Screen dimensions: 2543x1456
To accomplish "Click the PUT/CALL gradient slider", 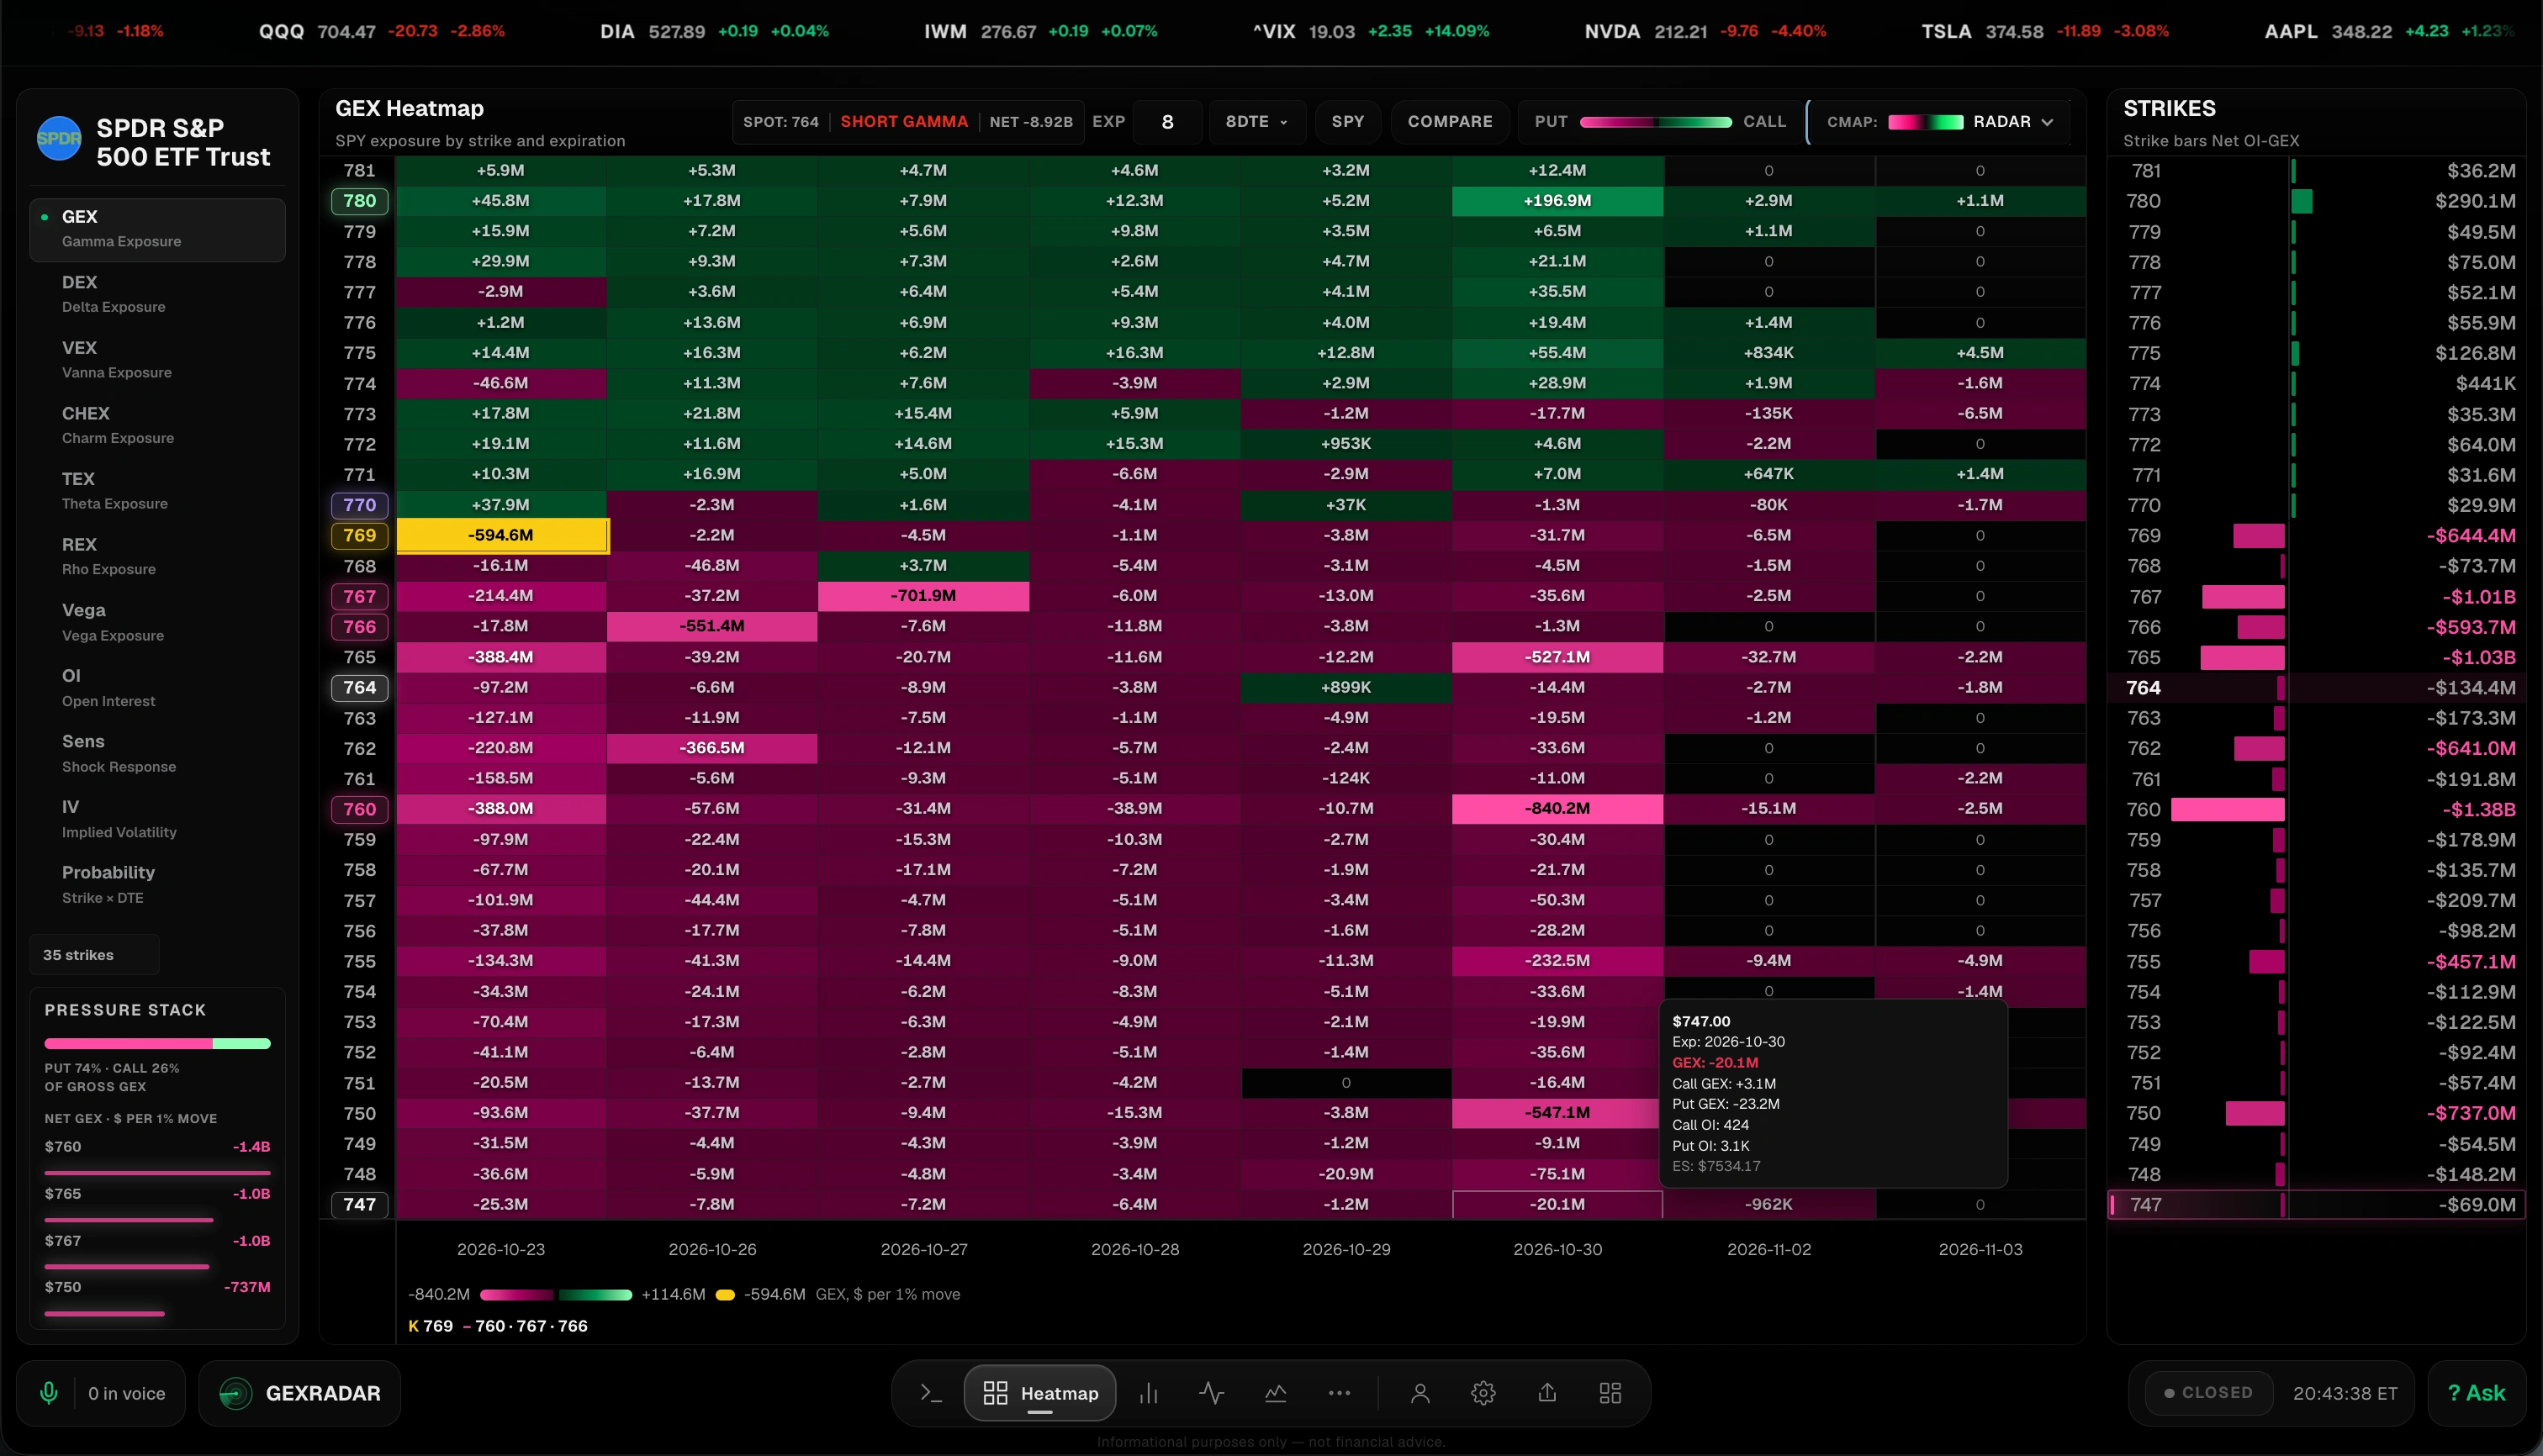I will point(1656,122).
